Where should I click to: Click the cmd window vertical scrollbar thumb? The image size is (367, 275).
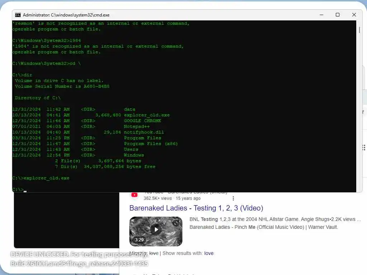(359, 30)
